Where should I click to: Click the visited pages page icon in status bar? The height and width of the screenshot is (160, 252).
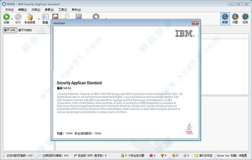click(x=4, y=155)
